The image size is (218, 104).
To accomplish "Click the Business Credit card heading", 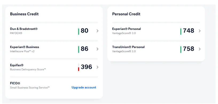I will 24,14.
